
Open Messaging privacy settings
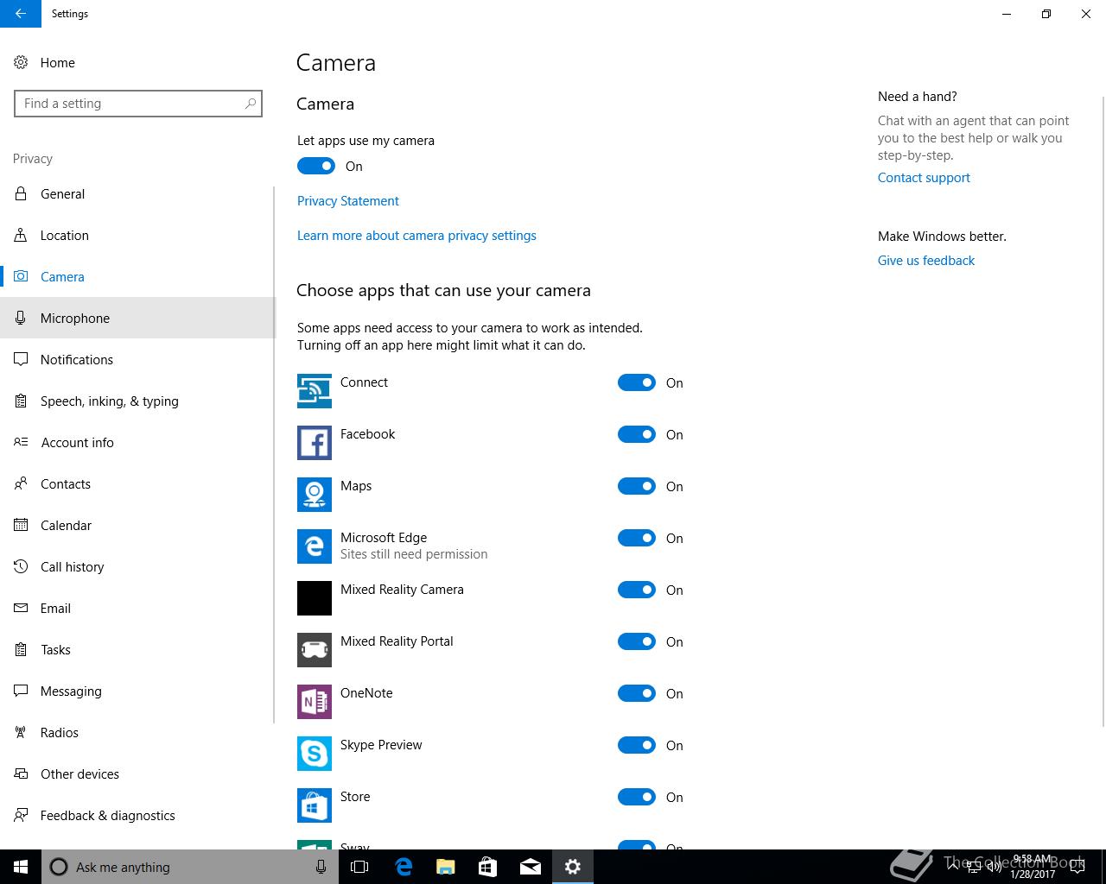(x=137, y=691)
